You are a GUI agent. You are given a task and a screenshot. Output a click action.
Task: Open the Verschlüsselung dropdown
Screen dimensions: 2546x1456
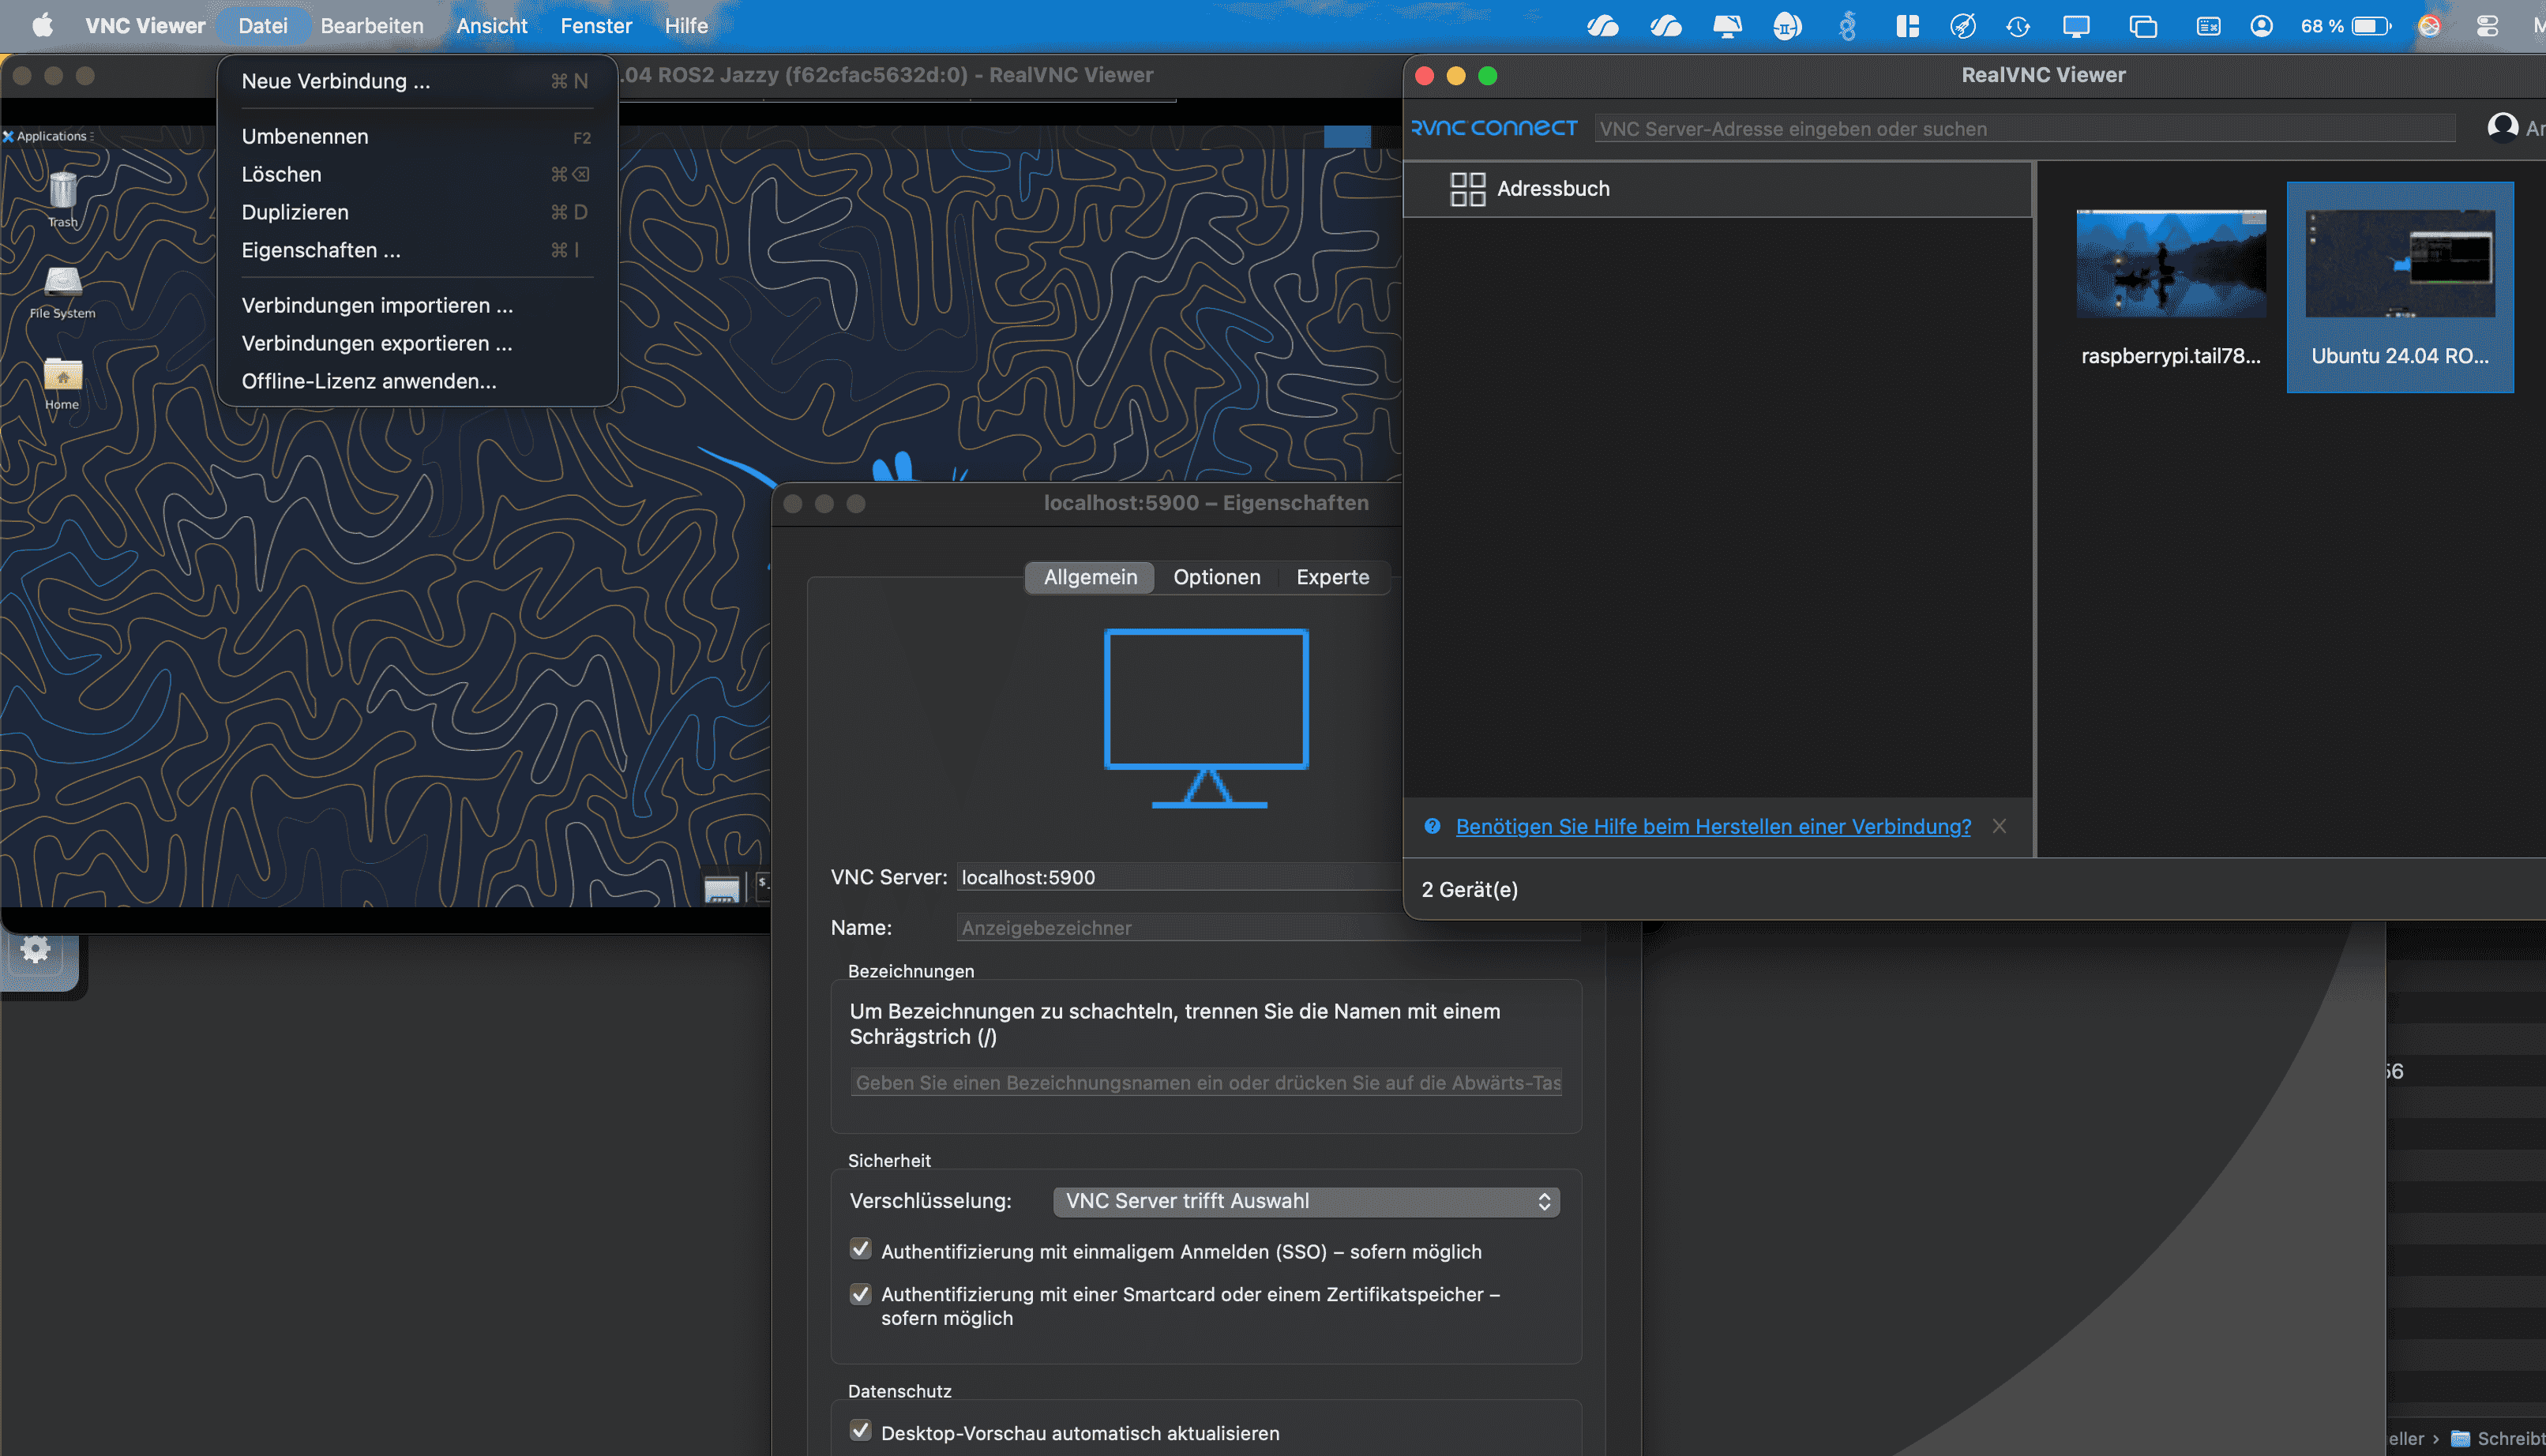point(1306,1201)
